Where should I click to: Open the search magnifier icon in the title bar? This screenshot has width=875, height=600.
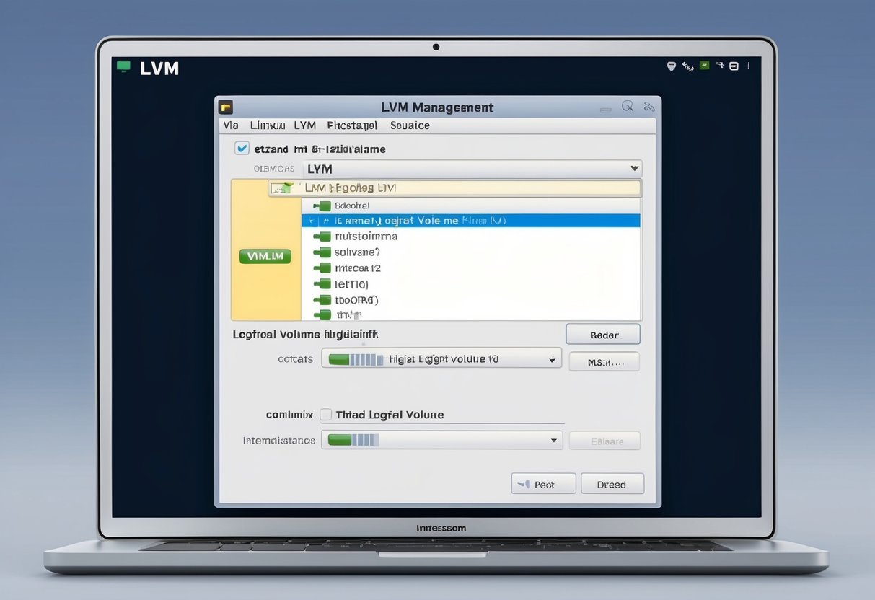pyautogui.click(x=627, y=105)
